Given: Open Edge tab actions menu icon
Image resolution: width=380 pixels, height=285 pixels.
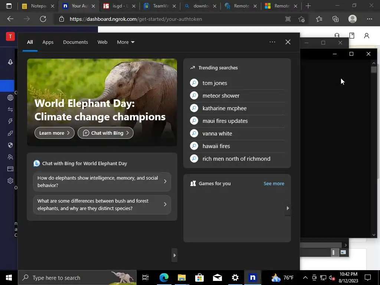Looking at the screenshot, I should click(9, 6).
